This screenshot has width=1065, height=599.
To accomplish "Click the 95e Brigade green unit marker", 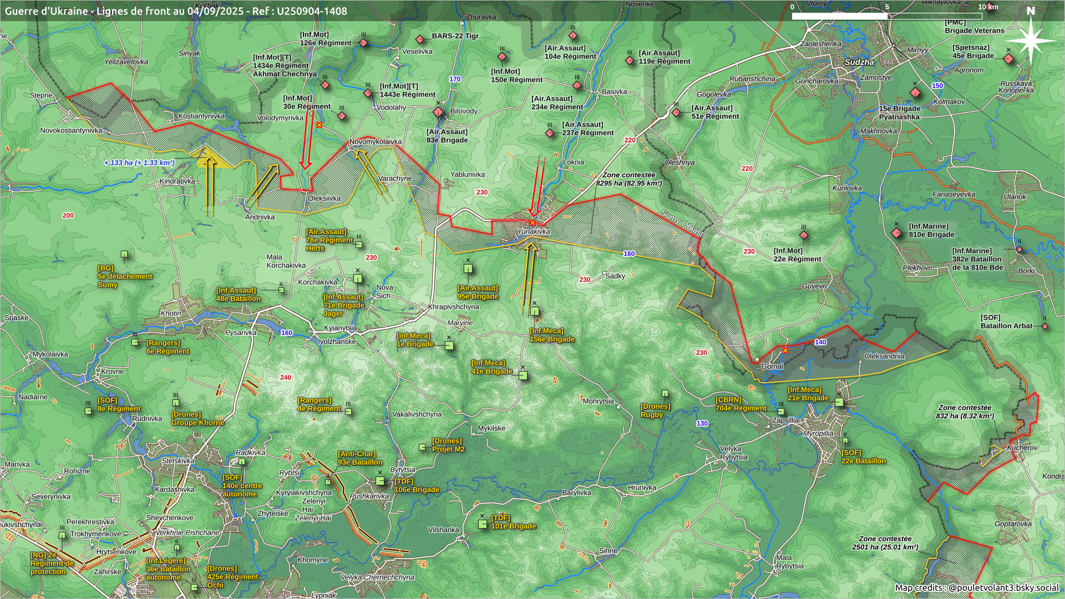I will click(468, 269).
